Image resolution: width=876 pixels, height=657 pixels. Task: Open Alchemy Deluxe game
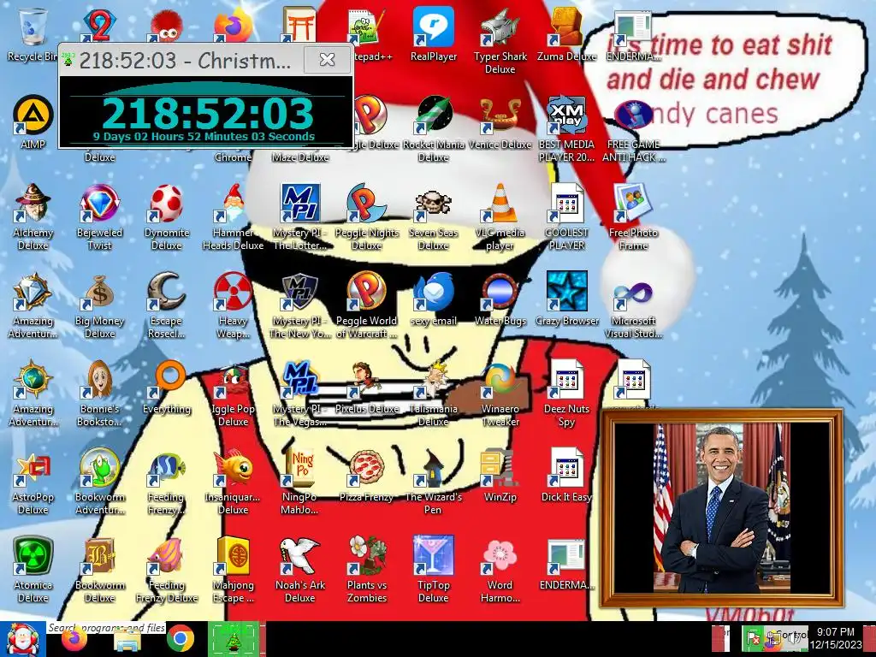click(x=33, y=218)
